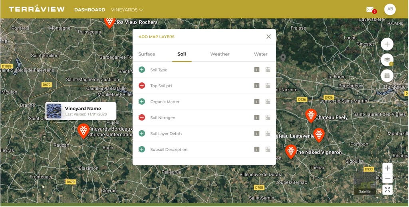Switch map to Satellite thumbnail
The height and width of the screenshot is (207, 409).
coord(365,183)
